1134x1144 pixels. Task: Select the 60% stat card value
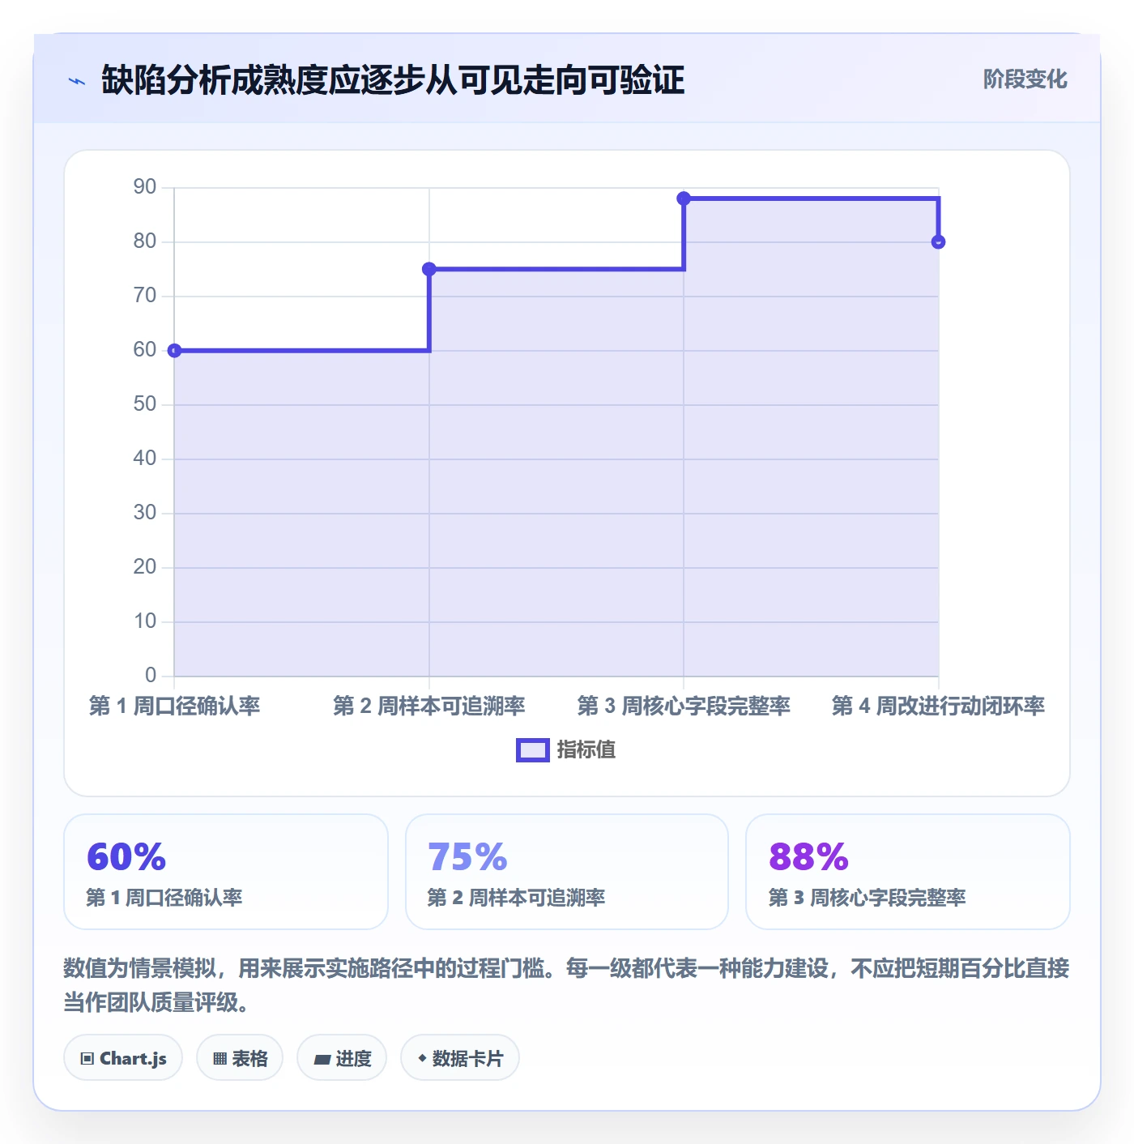coord(126,857)
